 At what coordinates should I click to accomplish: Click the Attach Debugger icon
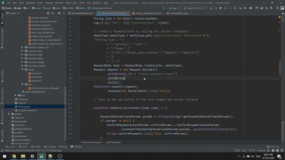(240, 8)
